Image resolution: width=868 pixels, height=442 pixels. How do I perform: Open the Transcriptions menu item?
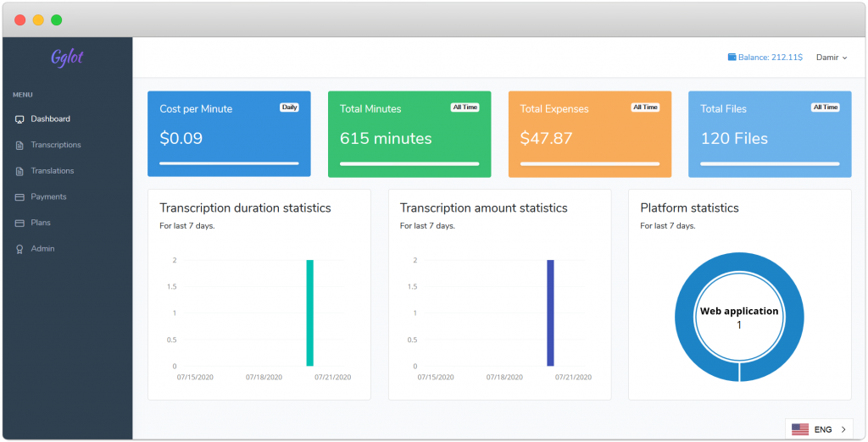click(55, 145)
